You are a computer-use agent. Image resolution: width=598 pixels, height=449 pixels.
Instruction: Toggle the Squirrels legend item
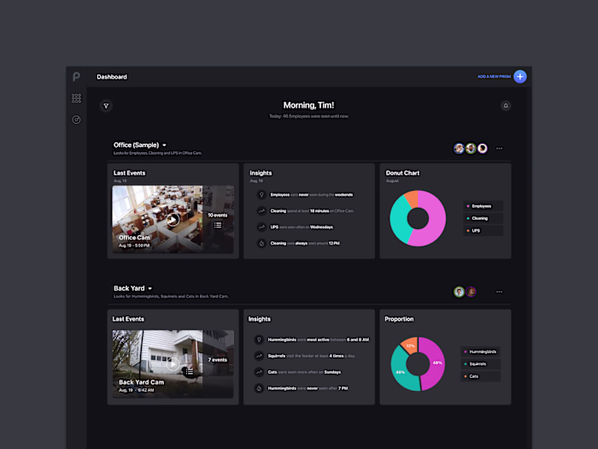pos(480,363)
